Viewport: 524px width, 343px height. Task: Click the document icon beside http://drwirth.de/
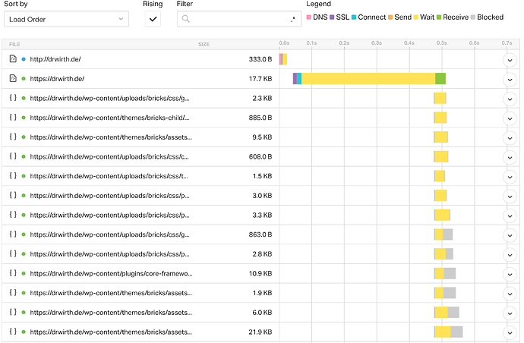point(13,58)
